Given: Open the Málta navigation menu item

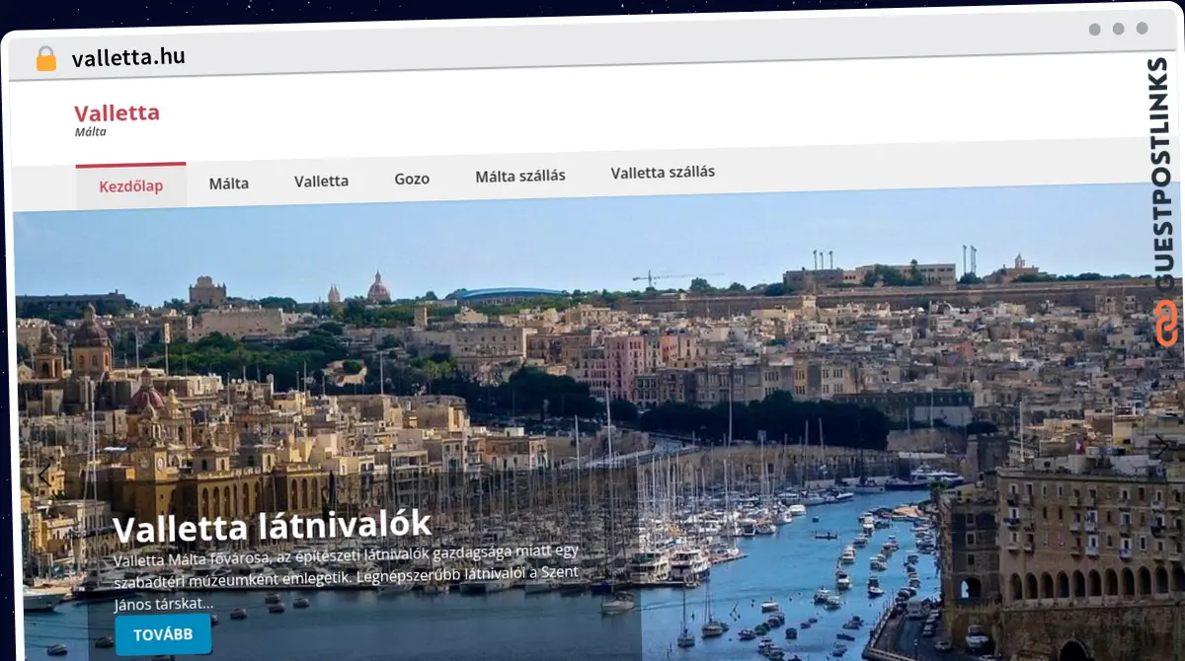Looking at the screenshot, I should pyautogui.click(x=229, y=182).
